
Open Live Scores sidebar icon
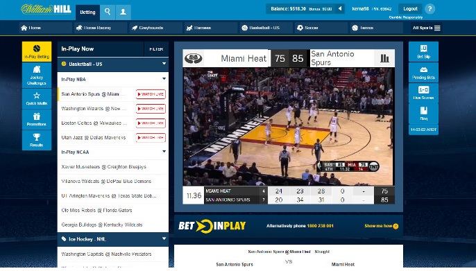(423, 93)
